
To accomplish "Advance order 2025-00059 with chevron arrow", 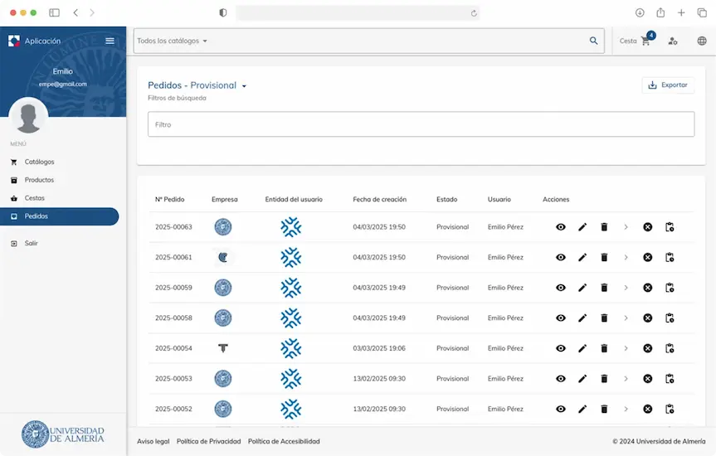I will coord(626,288).
